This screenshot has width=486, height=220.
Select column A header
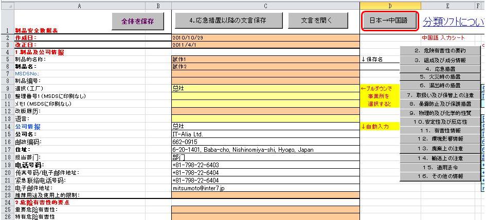[x=80, y=6]
